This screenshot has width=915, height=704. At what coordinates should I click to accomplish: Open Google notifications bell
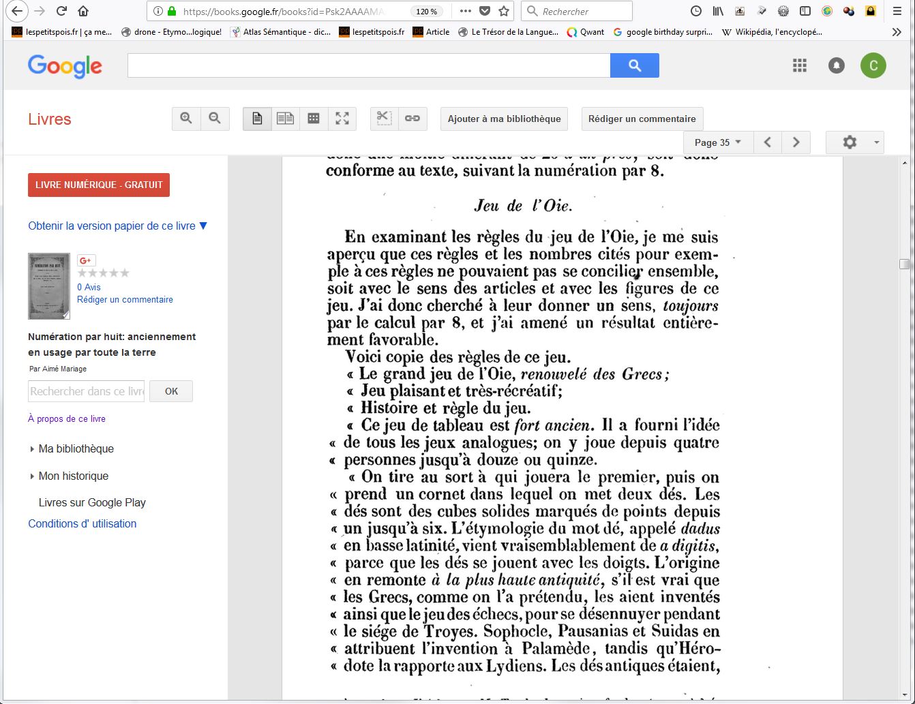click(836, 65)
